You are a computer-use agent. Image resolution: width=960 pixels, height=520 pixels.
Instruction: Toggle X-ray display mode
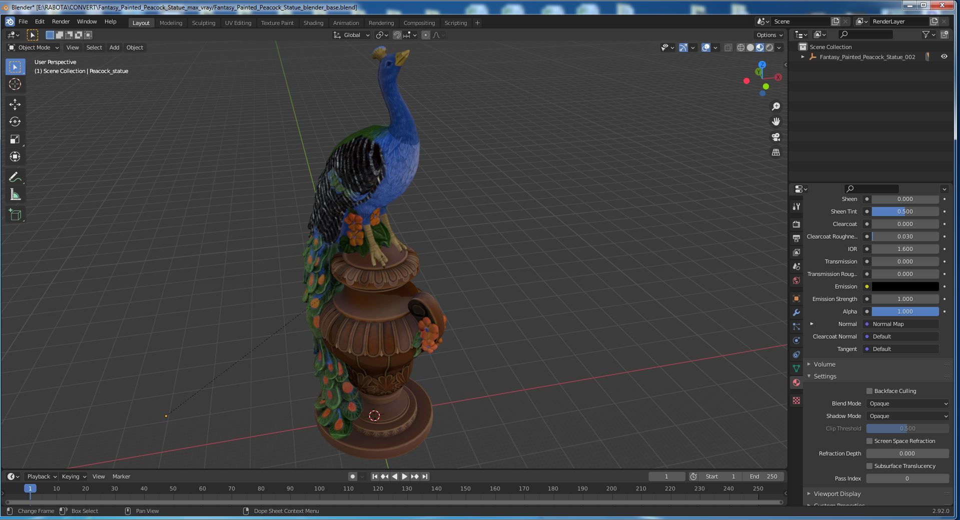coord(728,47)
